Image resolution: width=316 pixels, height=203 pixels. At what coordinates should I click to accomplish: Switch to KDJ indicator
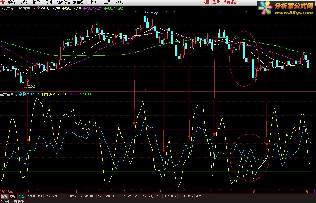(x=151, y=196)
